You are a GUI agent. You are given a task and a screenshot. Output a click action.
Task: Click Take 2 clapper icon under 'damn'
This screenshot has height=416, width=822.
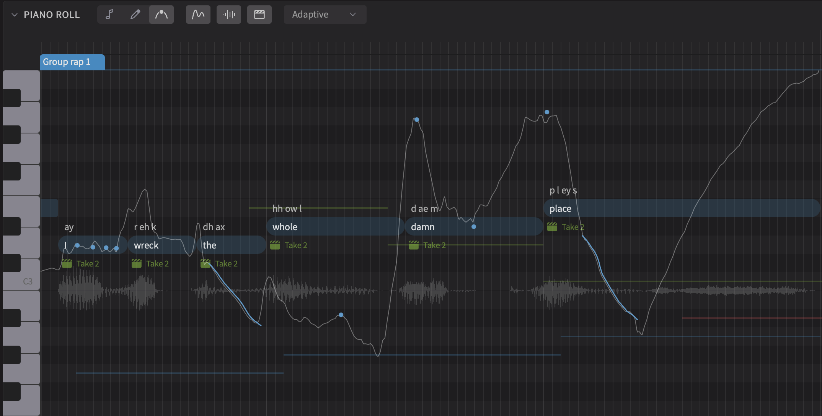(414, 245)
